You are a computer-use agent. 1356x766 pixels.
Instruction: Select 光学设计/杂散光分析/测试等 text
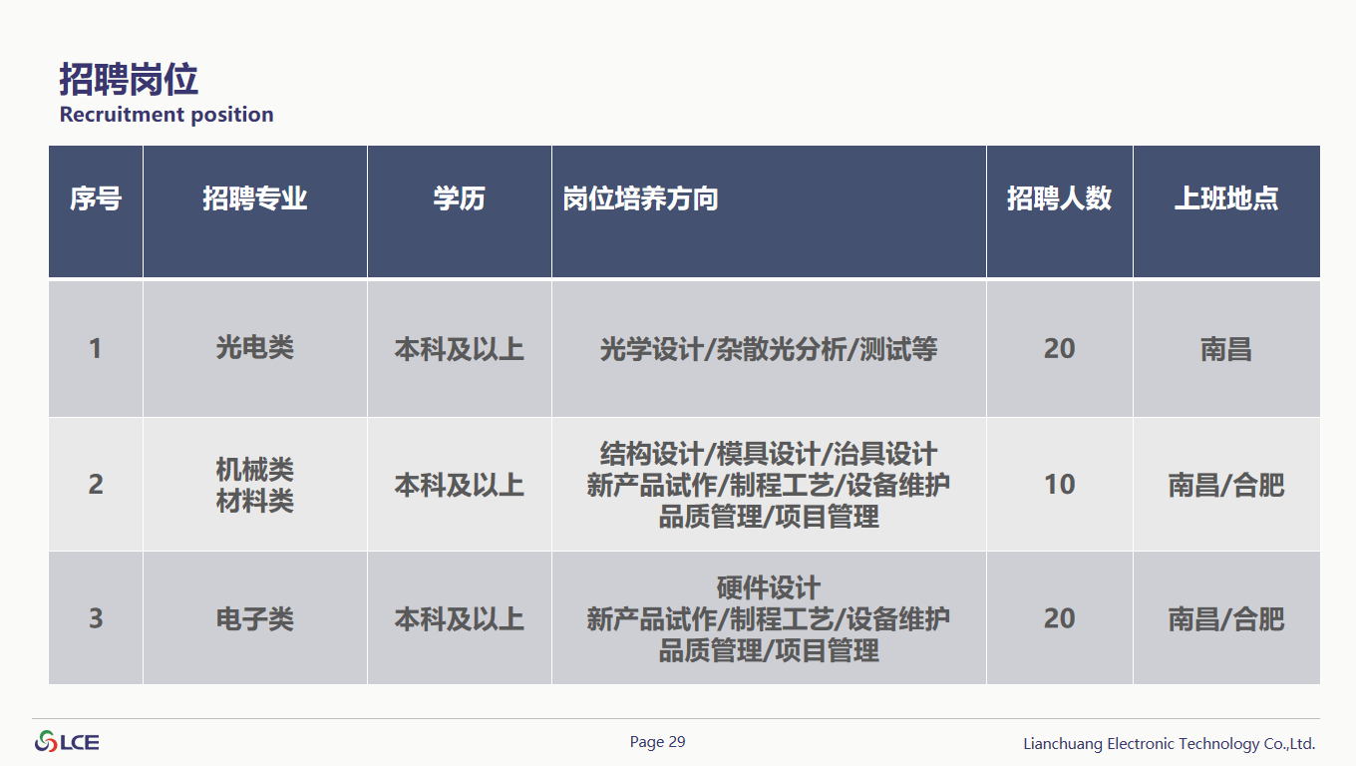[x=769, y=349]
